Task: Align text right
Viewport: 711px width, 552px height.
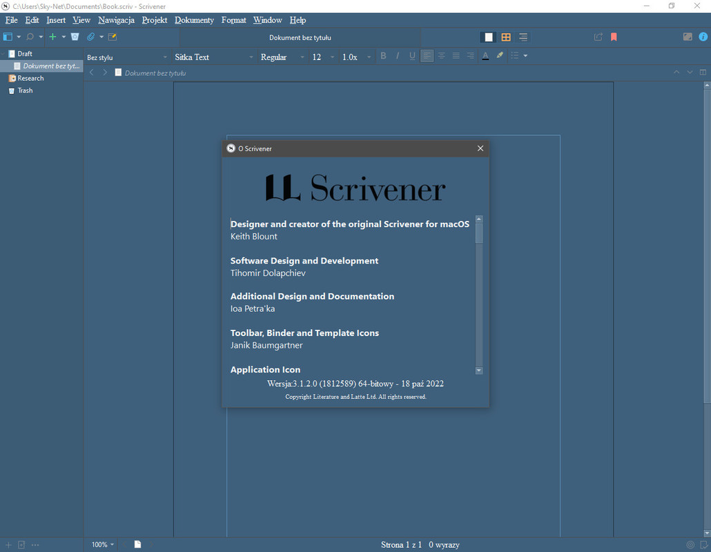Action: pyautogui.click(x=470, y=56)
